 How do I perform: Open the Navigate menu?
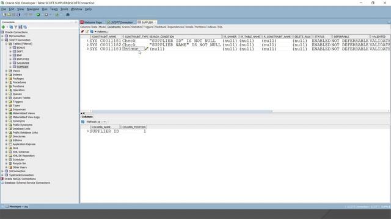pyautogui.click(x=33, y=9)
